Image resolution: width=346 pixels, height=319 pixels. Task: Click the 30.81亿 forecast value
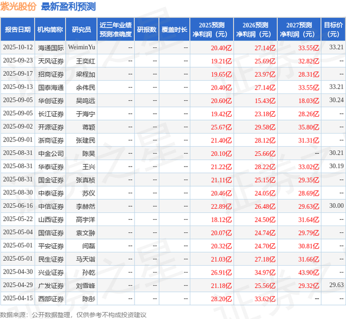tap(309, 246)
